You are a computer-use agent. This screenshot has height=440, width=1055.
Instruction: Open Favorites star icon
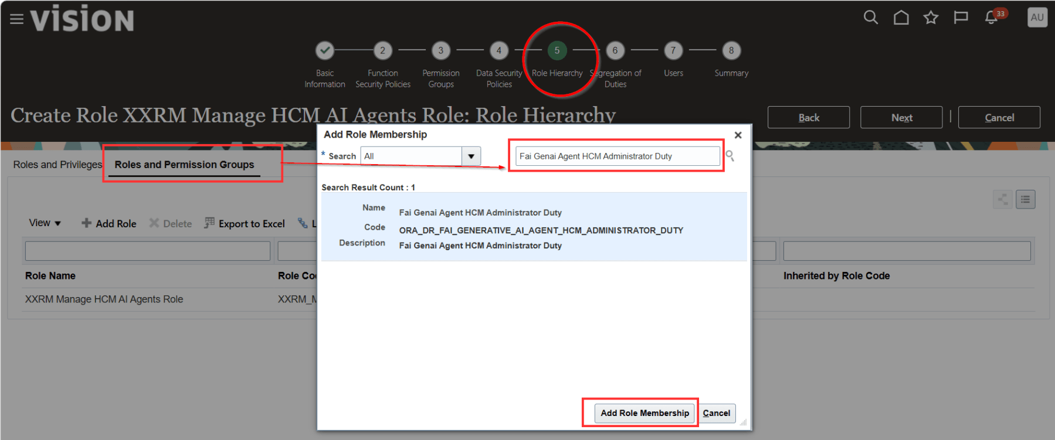click(x=931, y=18)
